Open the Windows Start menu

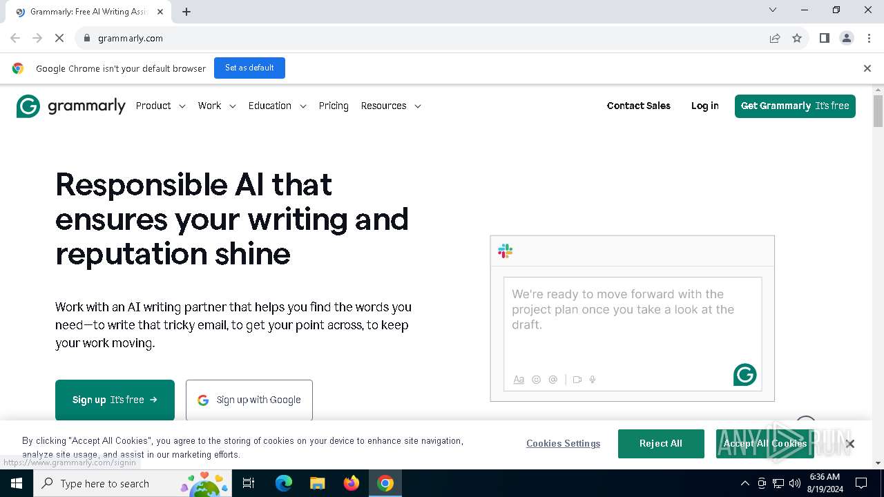click(17, 483)
